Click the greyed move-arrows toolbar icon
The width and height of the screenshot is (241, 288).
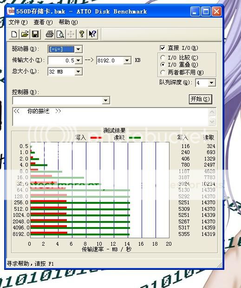point(71,34)
